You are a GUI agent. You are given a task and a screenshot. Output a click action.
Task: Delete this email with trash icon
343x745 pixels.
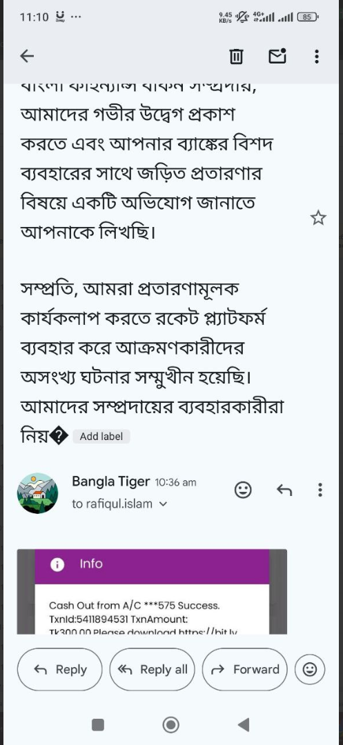click(x=236, y=57)
